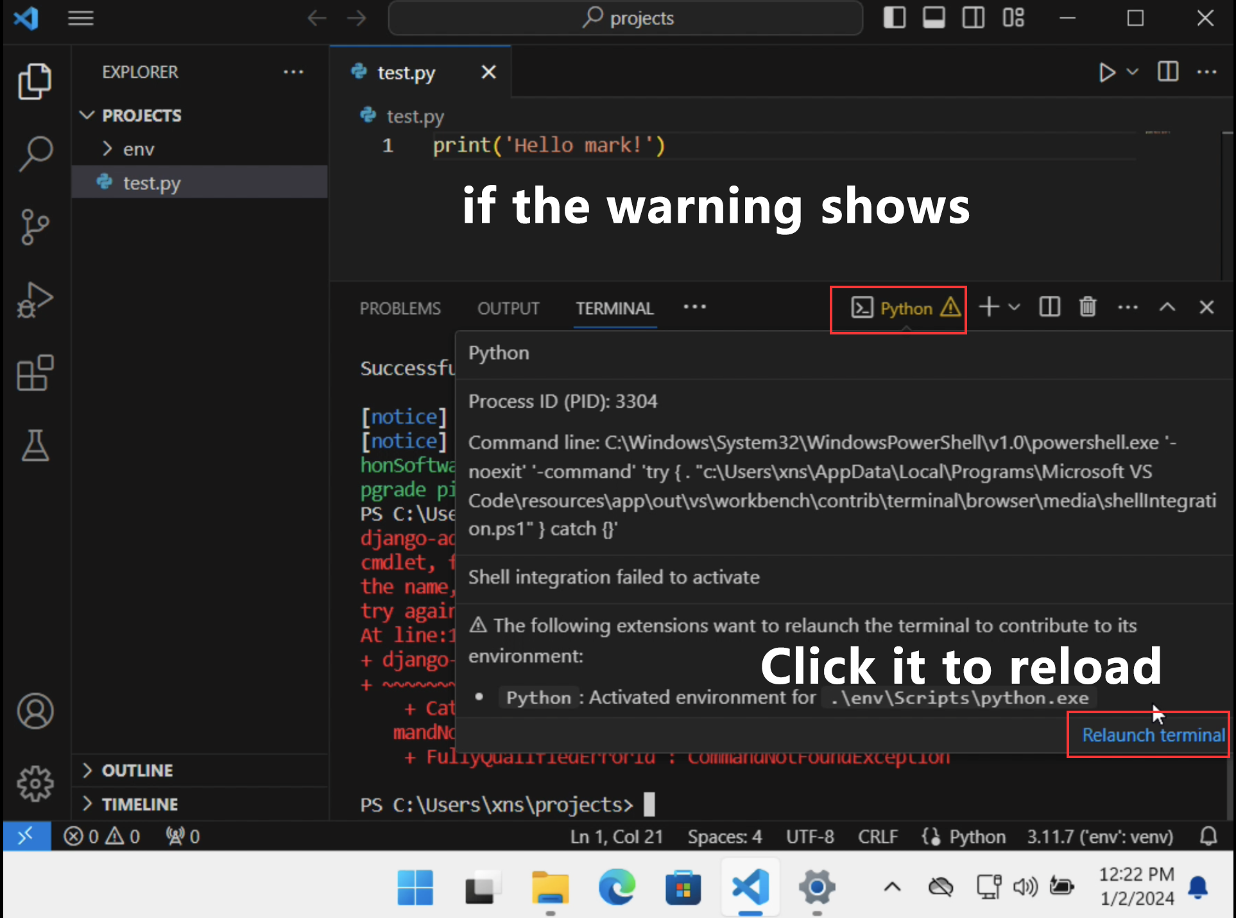Select the TERMINAL tab
The width and height of the screenshot is (1236, 918).
coord(615,309)
